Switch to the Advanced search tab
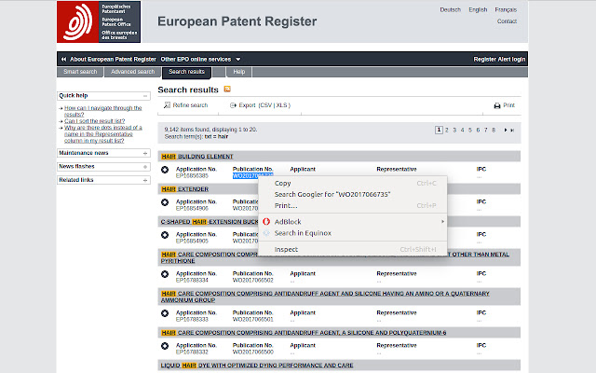 click(132, 72)
